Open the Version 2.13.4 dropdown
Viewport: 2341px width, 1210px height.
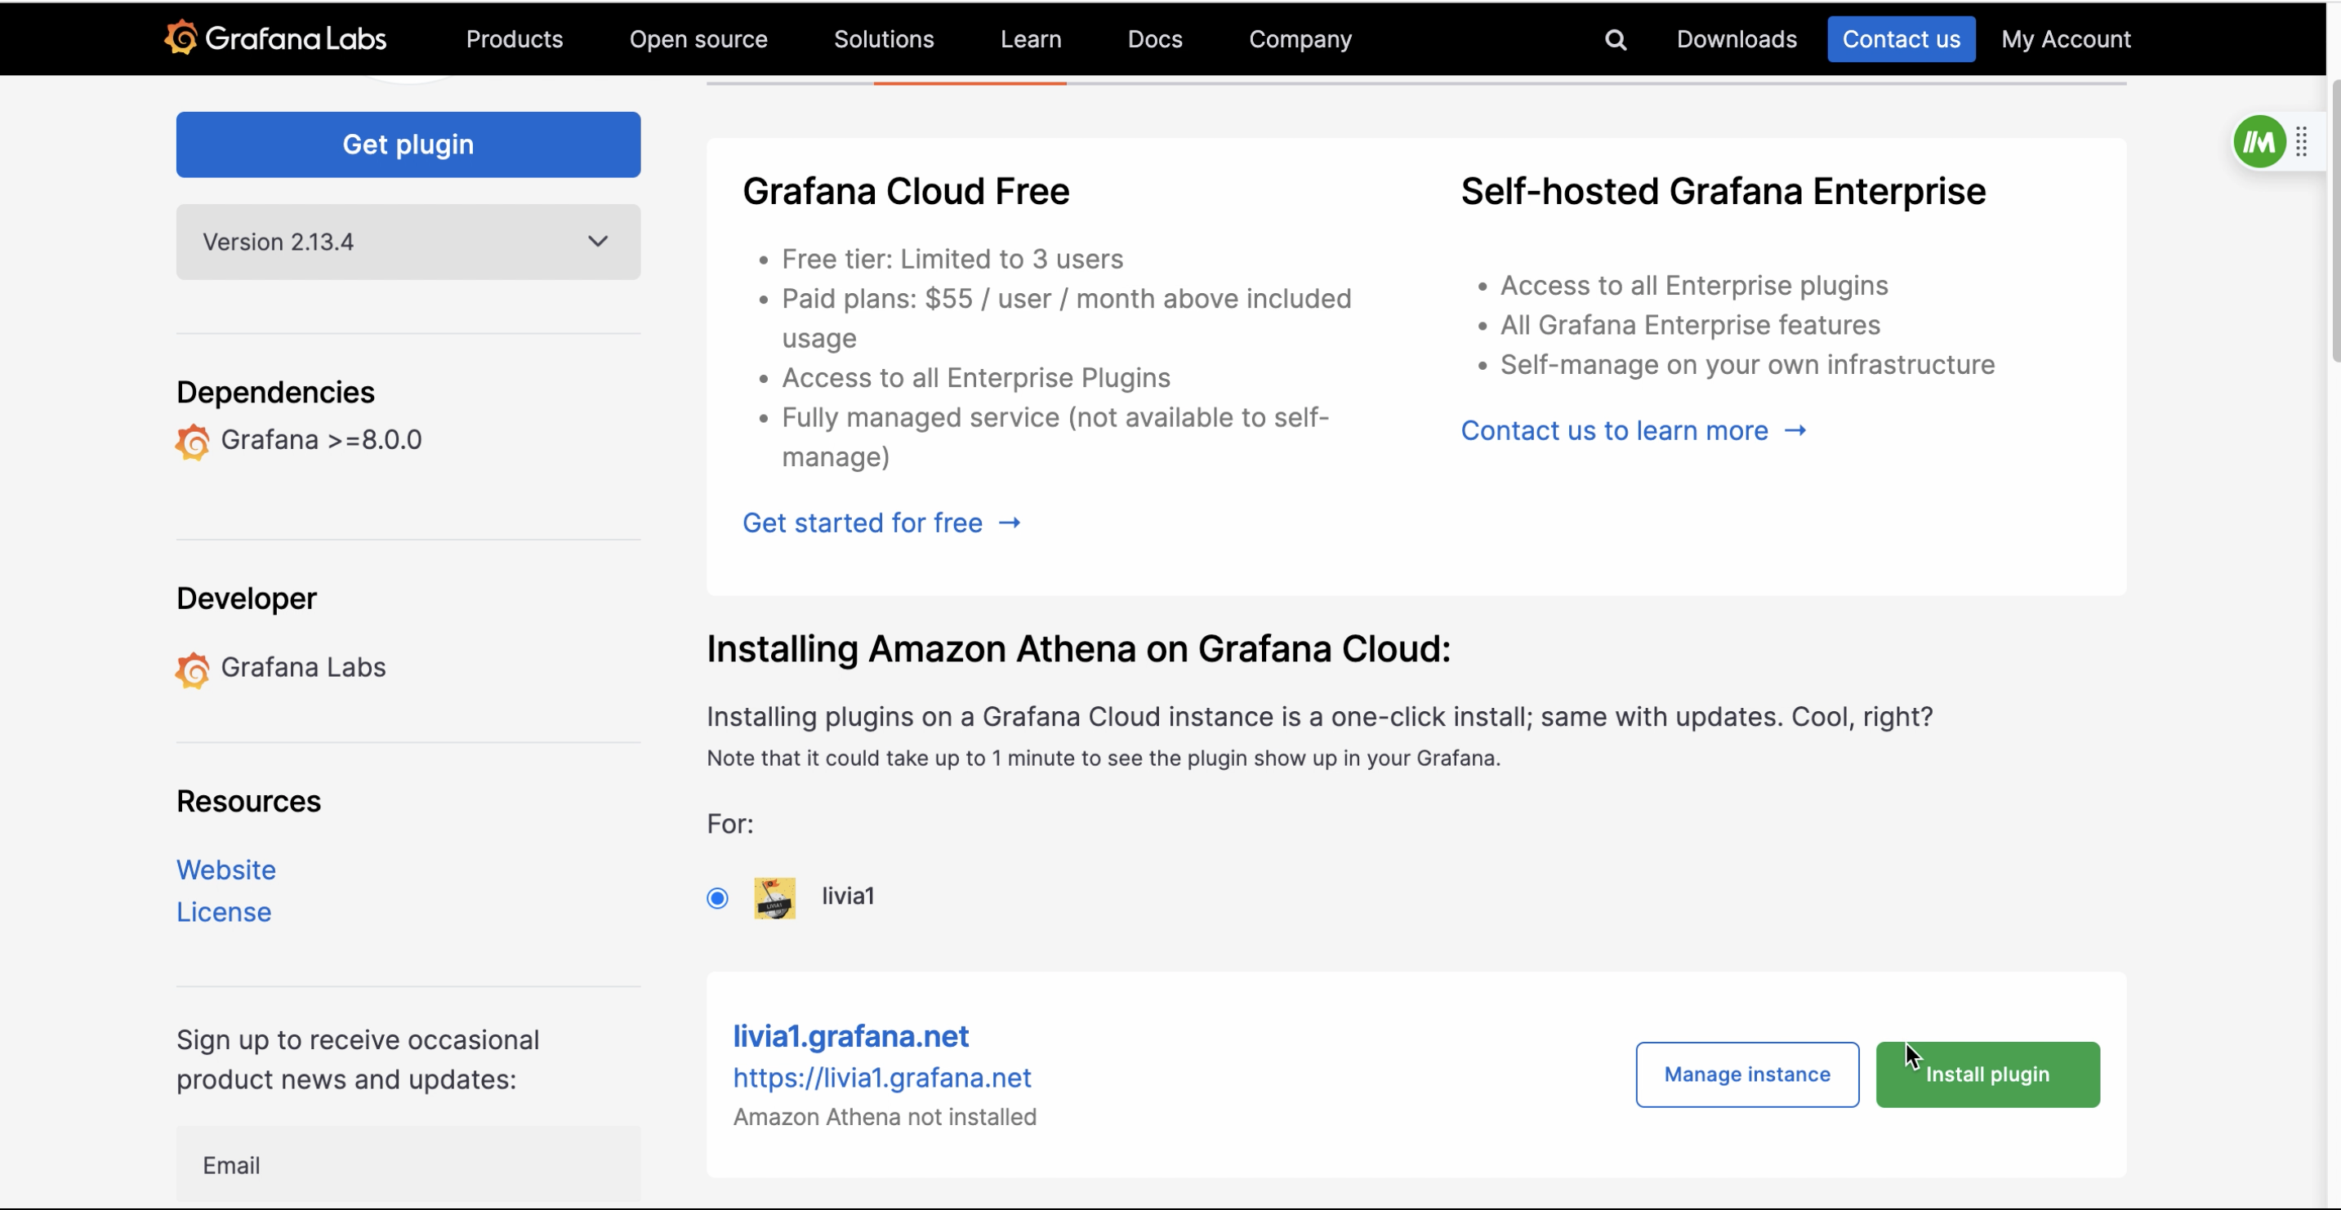pyautogui.click(x=408, y=242)
